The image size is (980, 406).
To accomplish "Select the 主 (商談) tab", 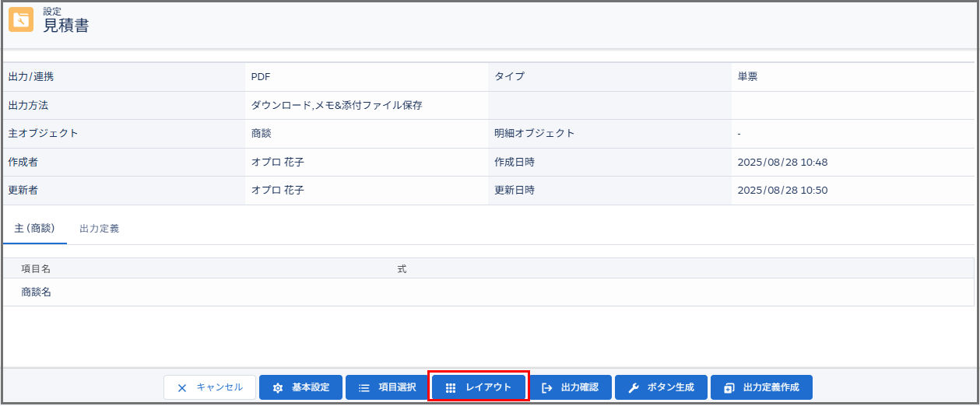I will [x=35, y=229].
